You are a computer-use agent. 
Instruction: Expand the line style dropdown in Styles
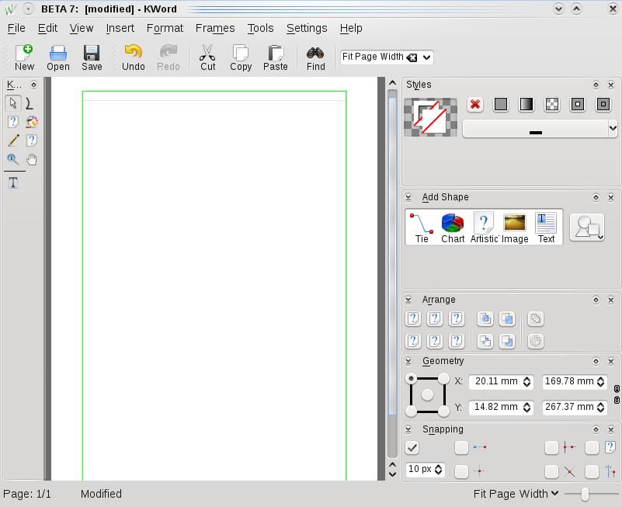point(612,128)
